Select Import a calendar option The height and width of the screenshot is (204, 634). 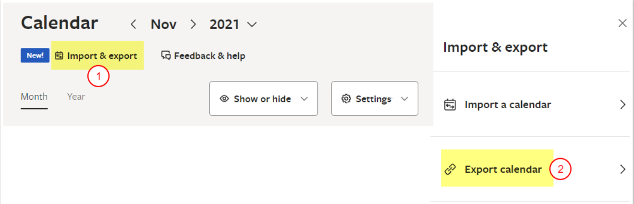[508, 105]
